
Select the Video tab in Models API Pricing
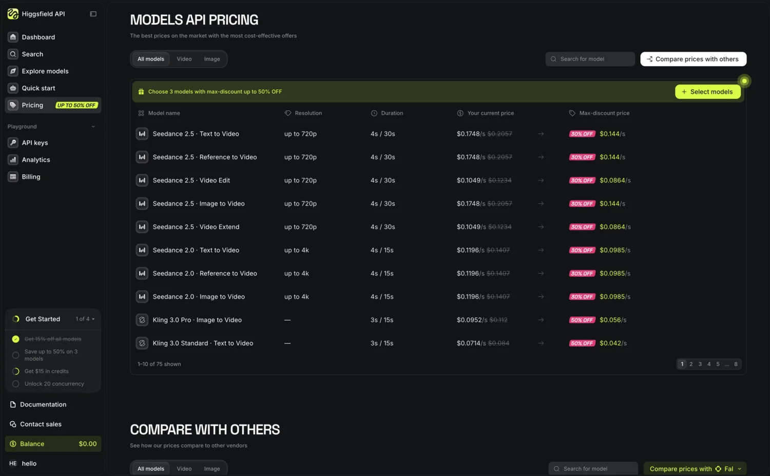184,59
